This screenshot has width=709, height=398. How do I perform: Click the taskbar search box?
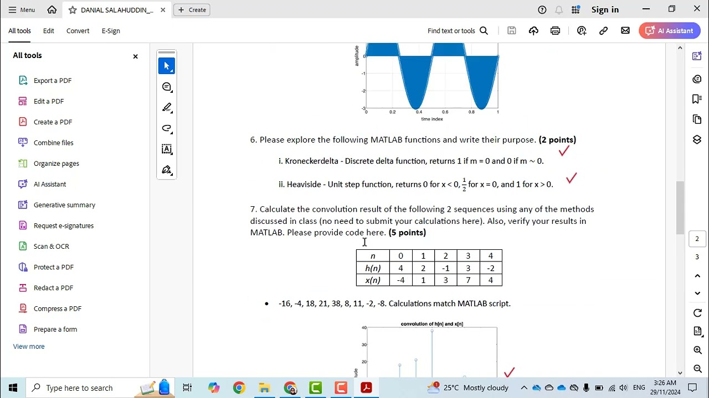(100, 387)
